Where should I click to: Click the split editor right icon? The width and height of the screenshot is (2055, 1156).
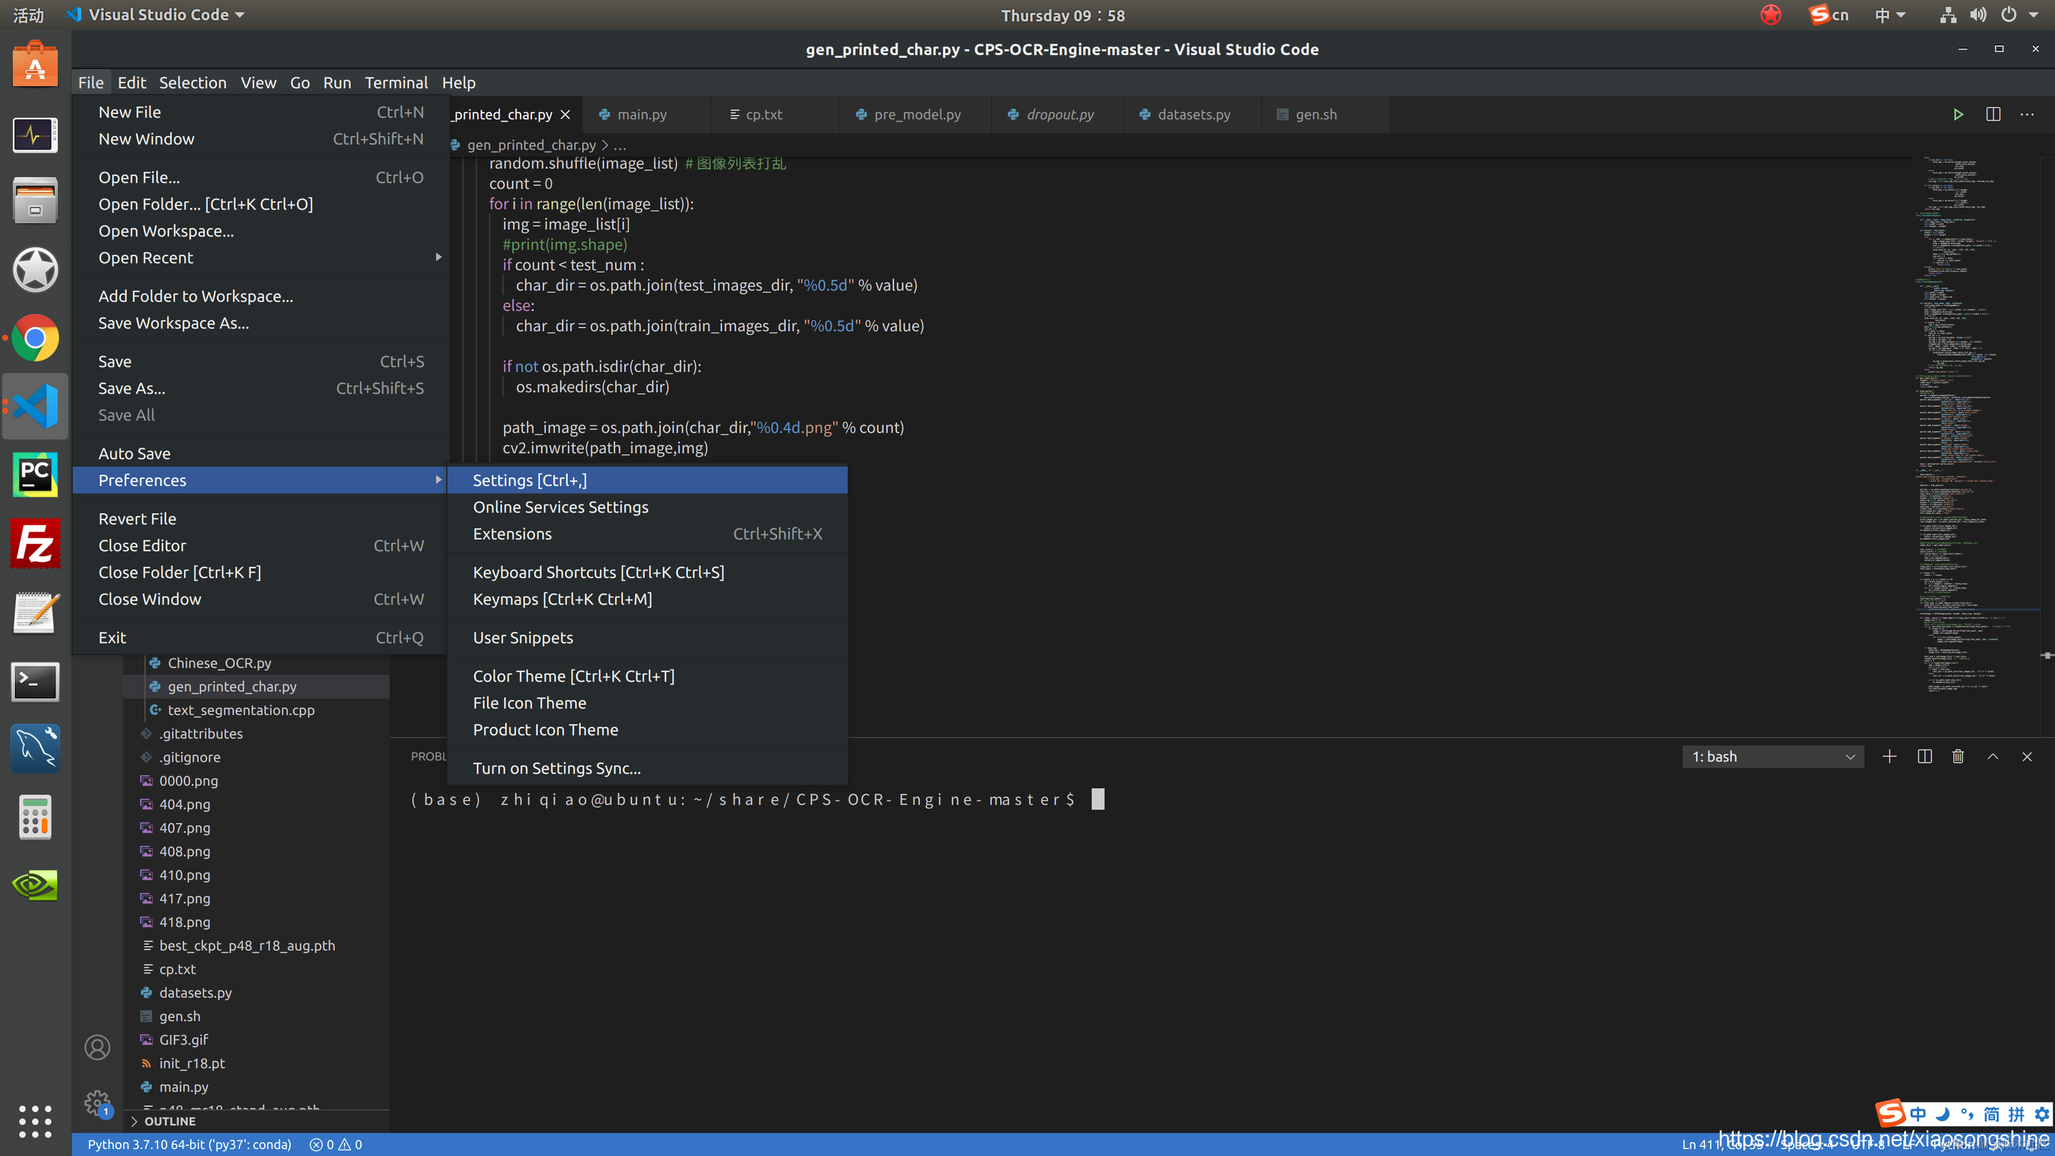point(1992,114)
